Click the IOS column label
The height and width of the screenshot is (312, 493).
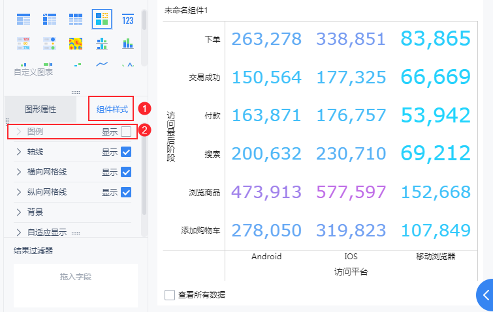351,257
